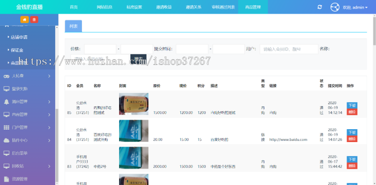Click the 1500.00 original price cell

click(160, 112)
